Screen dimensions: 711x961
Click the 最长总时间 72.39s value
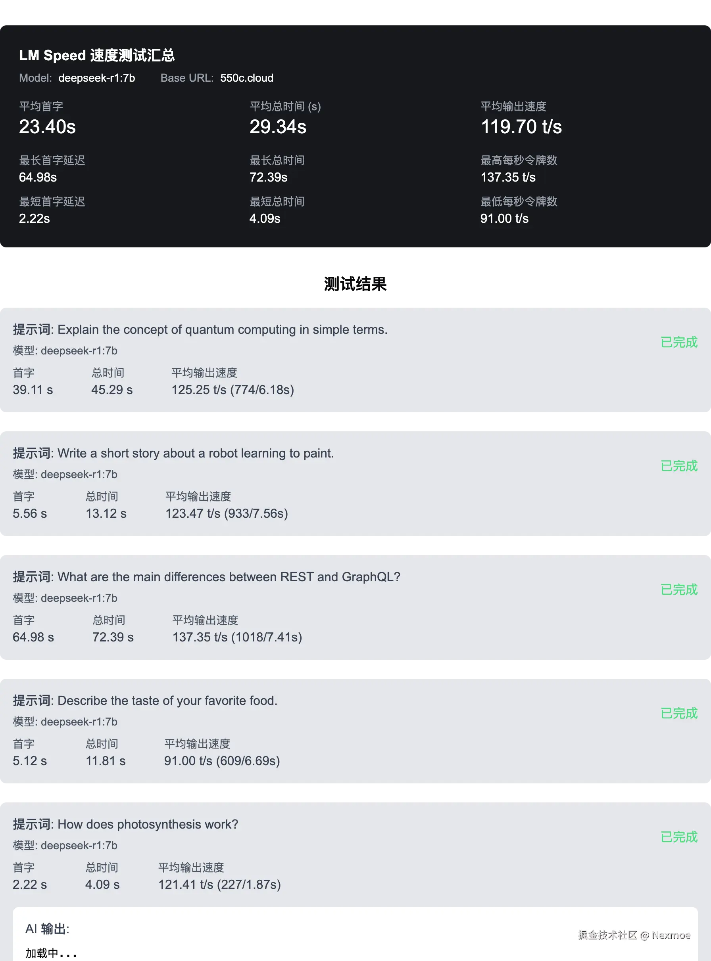[x=269, y=177]
